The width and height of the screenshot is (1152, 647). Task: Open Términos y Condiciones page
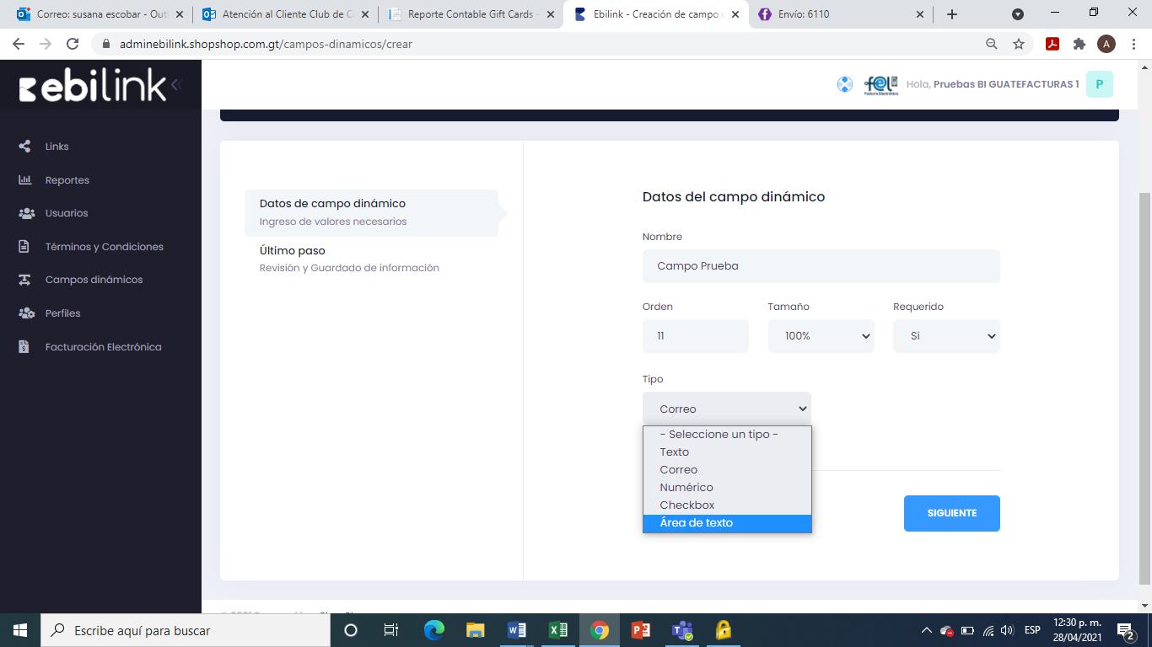click(x=105, y=247)
